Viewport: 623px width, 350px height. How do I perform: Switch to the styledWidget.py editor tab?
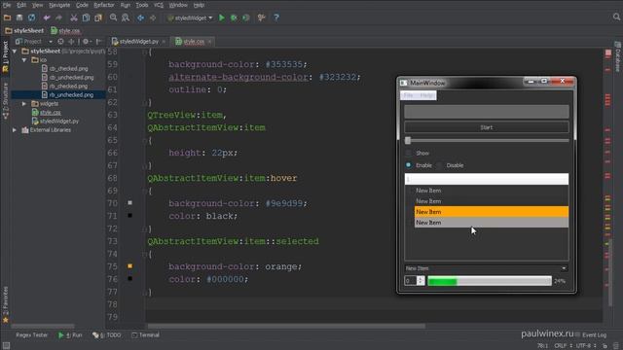(138, 41)
